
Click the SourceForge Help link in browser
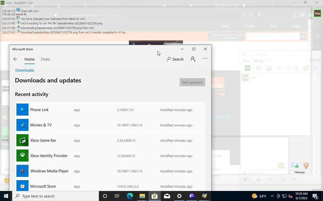tap(225, 26)
